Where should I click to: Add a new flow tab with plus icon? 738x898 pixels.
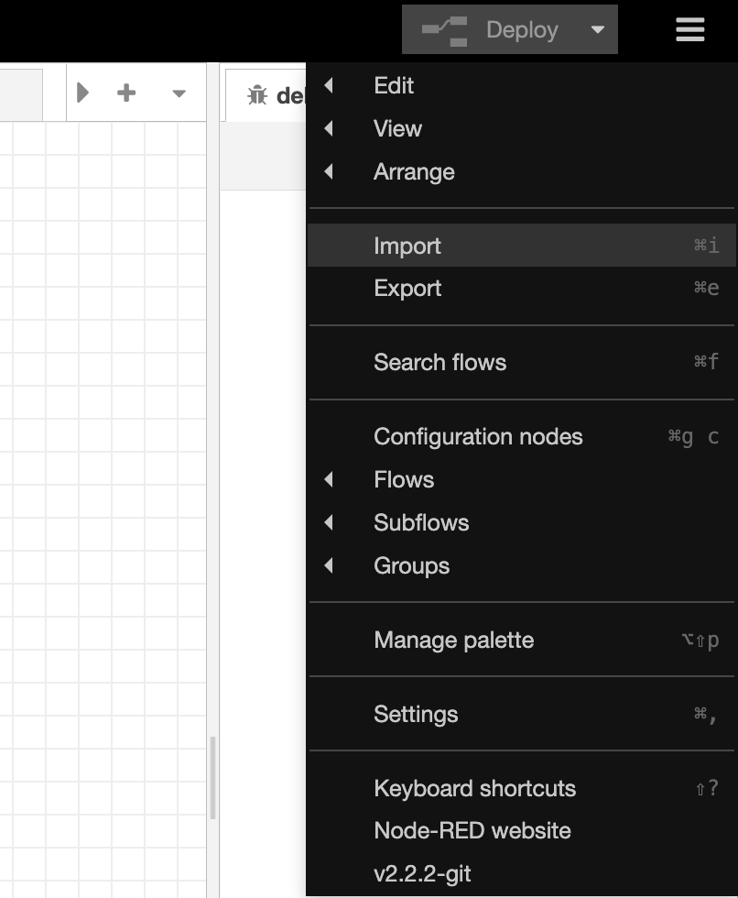pyautogui.click(x=126, y=93)
